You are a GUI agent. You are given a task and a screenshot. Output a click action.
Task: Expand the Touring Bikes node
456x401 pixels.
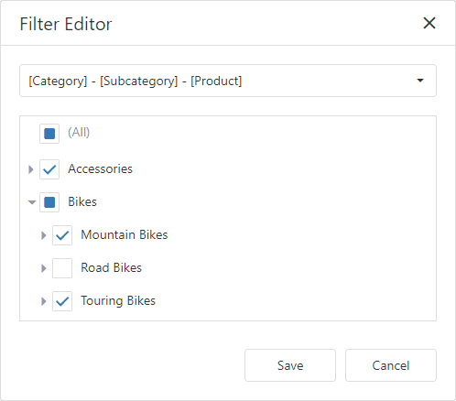pos(44,301)
